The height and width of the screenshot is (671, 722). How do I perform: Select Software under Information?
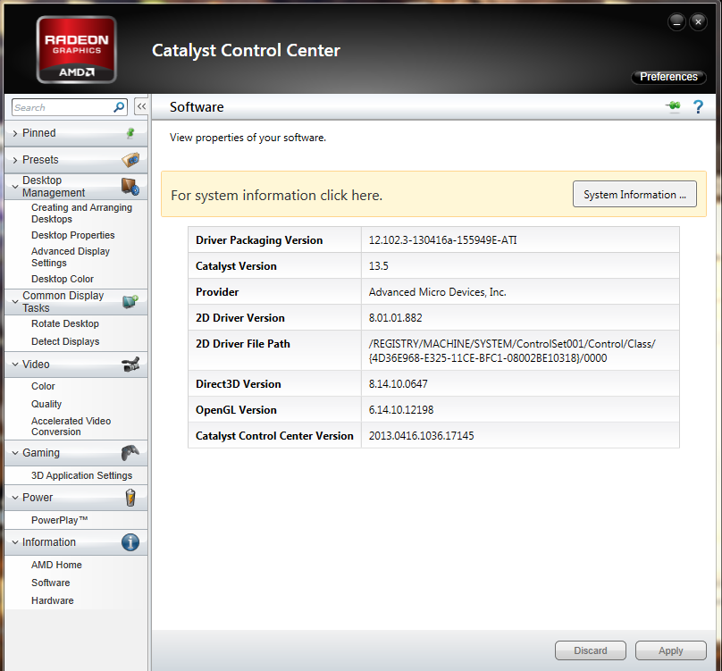[x=51, y=583]
